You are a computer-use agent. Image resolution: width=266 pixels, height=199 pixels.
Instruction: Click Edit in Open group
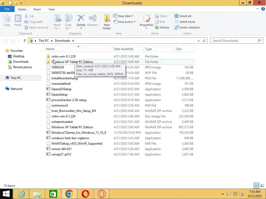coord(160,22)
